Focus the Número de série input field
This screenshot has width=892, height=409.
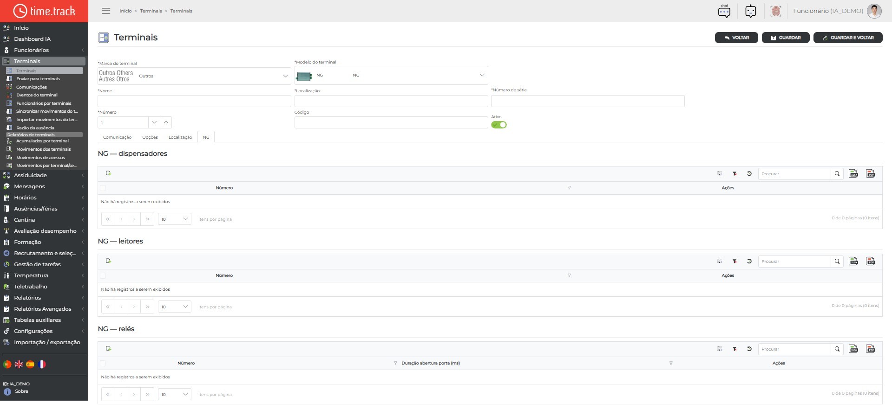[588, 101]
